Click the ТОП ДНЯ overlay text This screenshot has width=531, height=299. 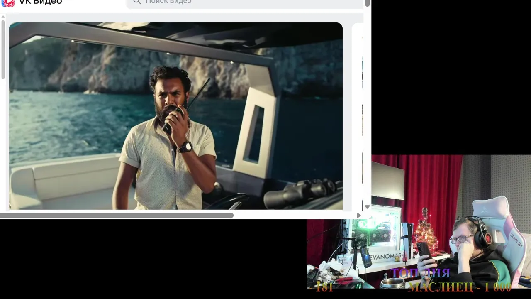click(420, 273)
